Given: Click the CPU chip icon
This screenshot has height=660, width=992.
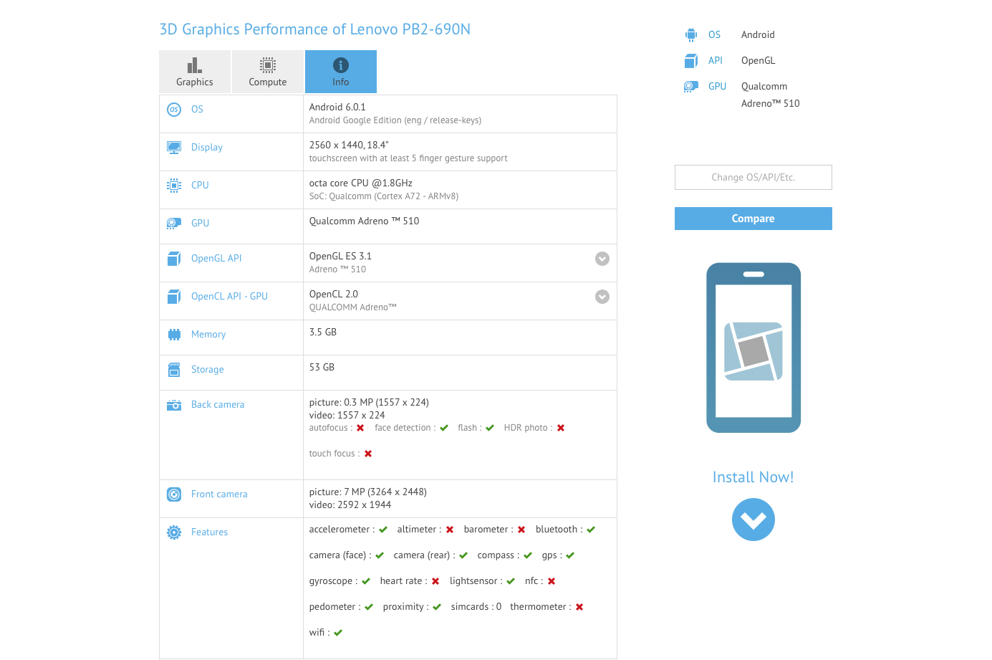Looking at the screenshot, I should (x=174, y=186).
